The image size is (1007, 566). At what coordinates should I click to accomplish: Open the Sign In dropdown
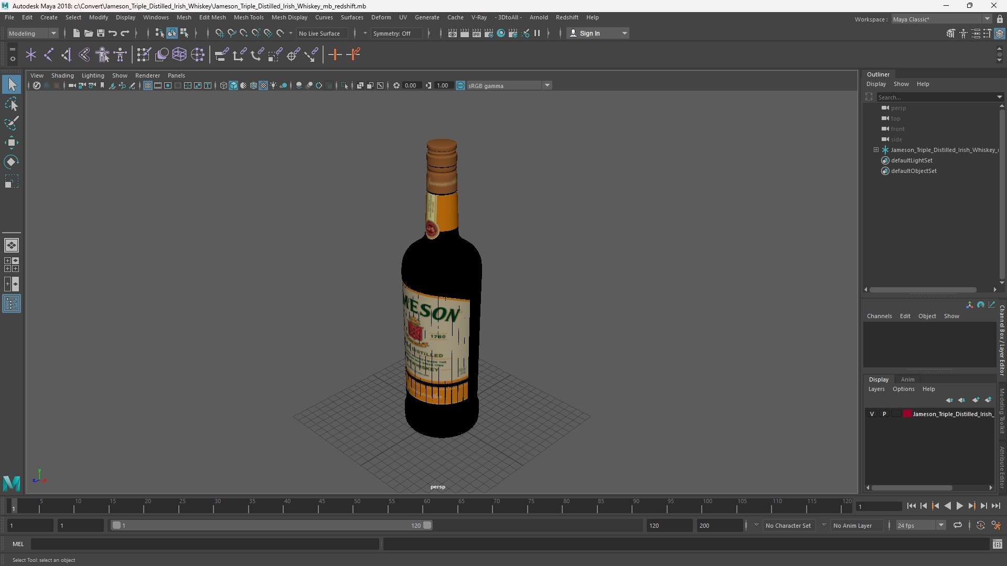tap(598, 33)
